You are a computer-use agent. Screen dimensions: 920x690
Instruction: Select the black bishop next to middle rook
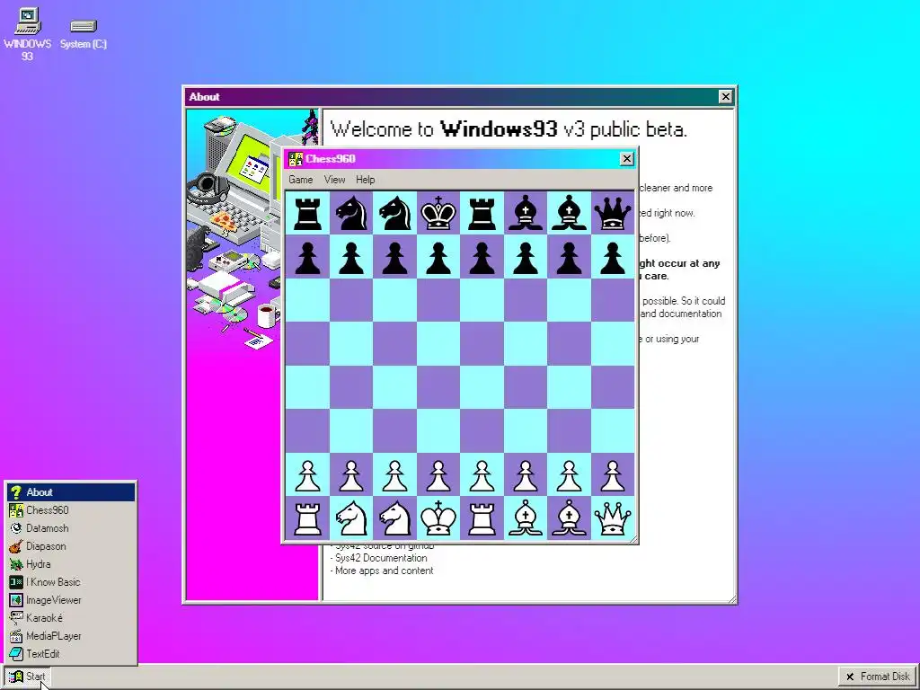(x=525, y=213)
